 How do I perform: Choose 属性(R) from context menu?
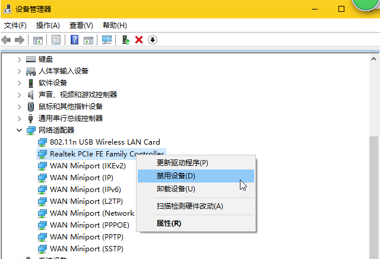[196, 223]
